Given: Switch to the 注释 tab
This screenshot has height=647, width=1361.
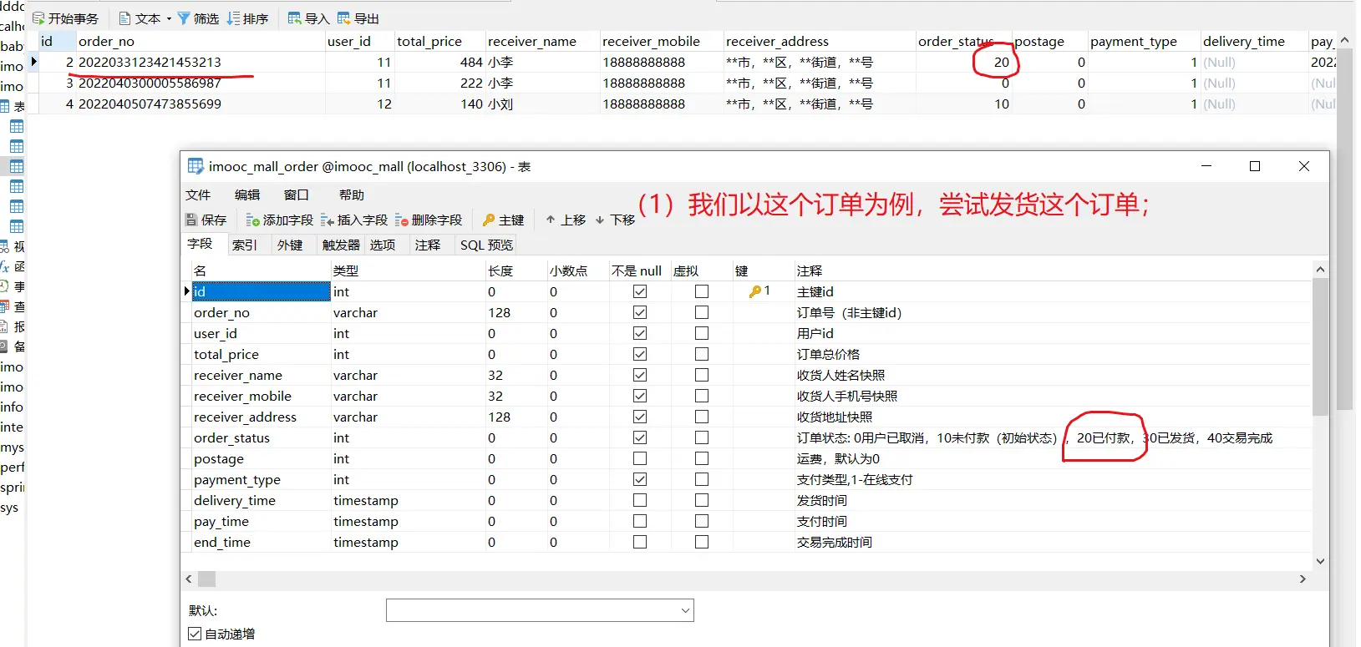Looking at the screenshot, I should tap(428, 245).
